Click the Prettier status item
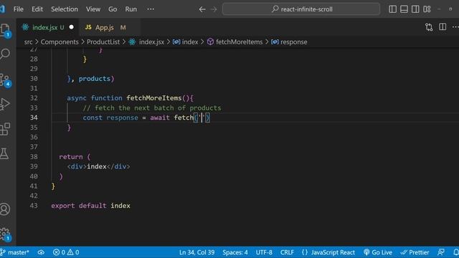The image size is (459, 258). (415, 252)
